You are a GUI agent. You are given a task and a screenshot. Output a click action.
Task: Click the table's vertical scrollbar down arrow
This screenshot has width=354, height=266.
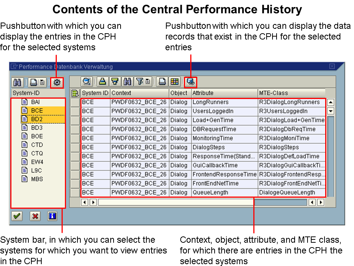(331, 111)
